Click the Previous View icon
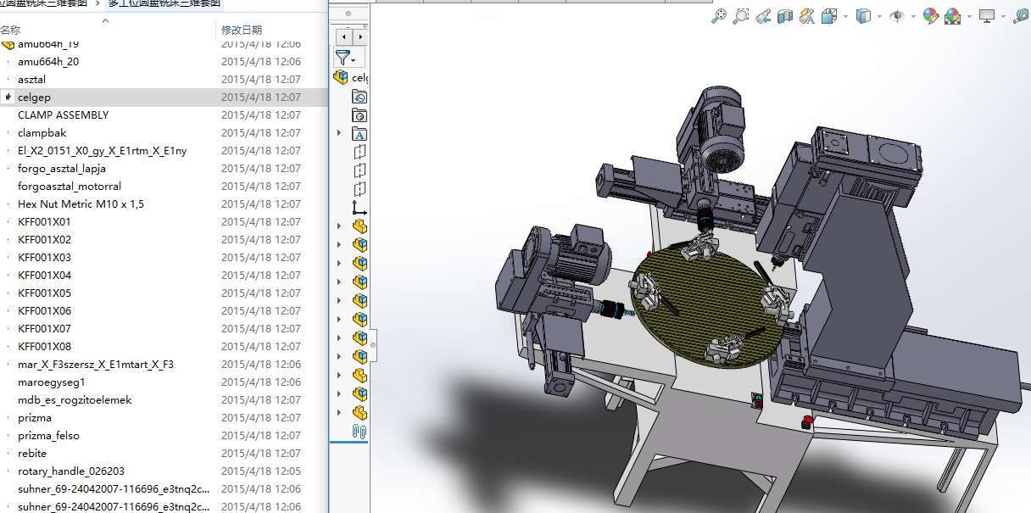The height and width of the screenshot is (513, 1031). point(763,15)
